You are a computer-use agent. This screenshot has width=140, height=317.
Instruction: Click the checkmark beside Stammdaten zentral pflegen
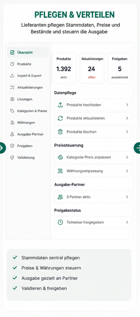(15, 258)
